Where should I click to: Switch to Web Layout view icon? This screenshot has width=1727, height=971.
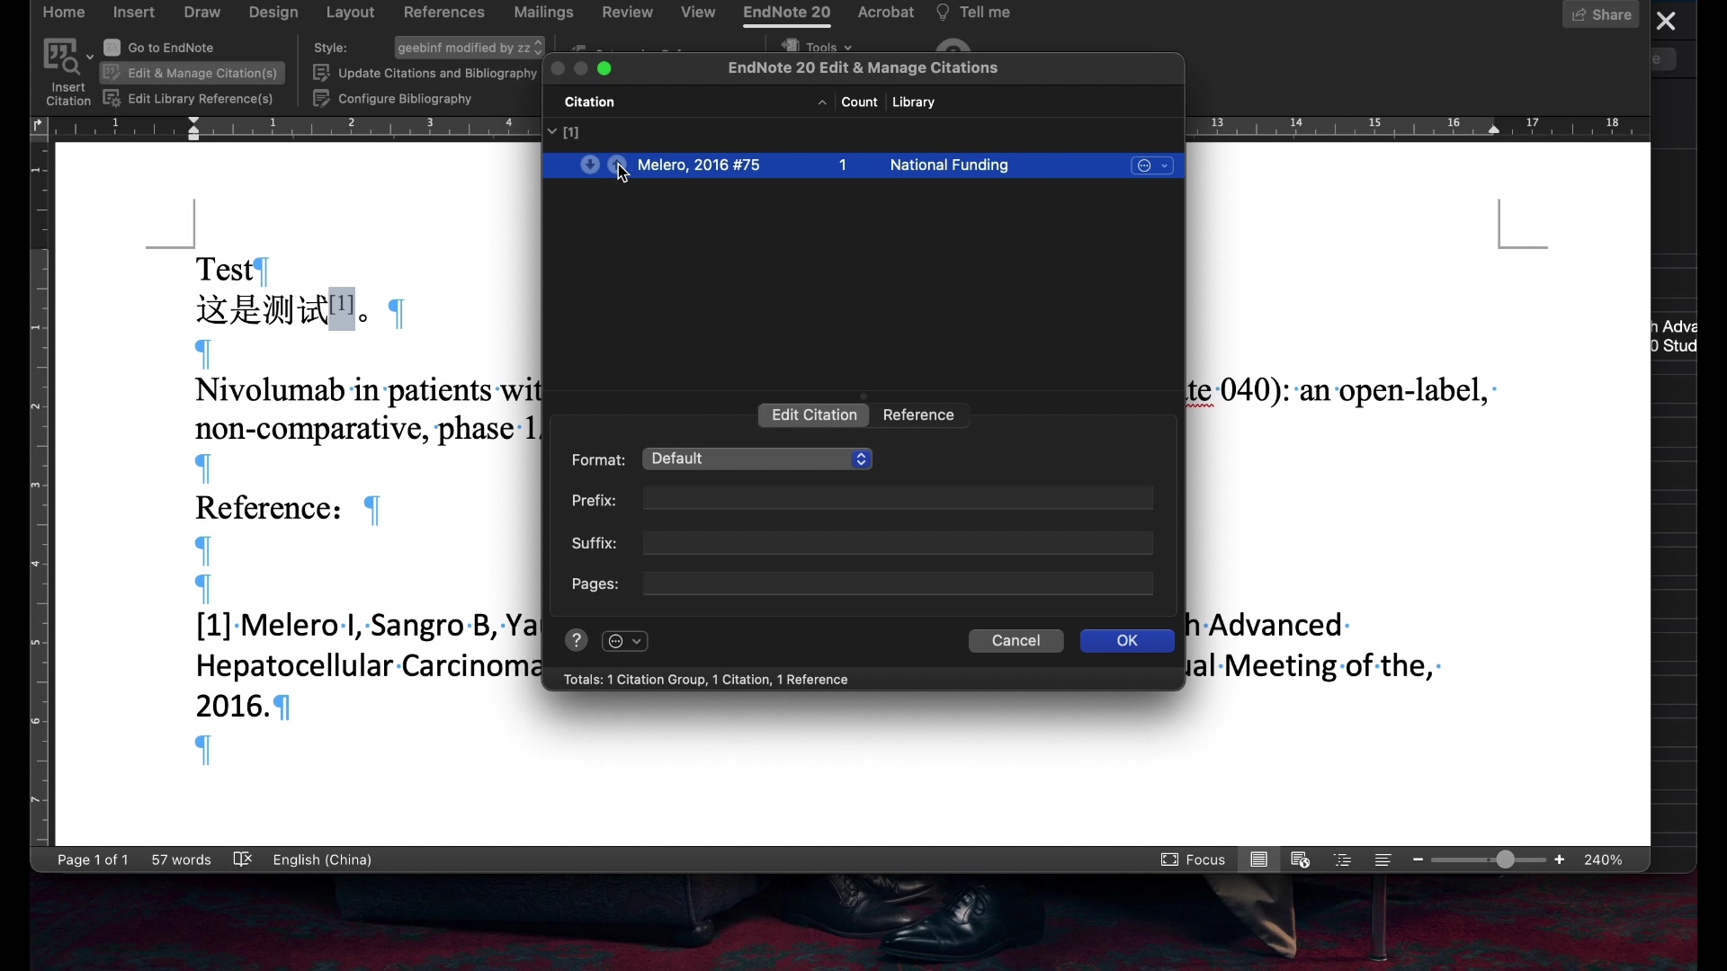point(1301,860)
